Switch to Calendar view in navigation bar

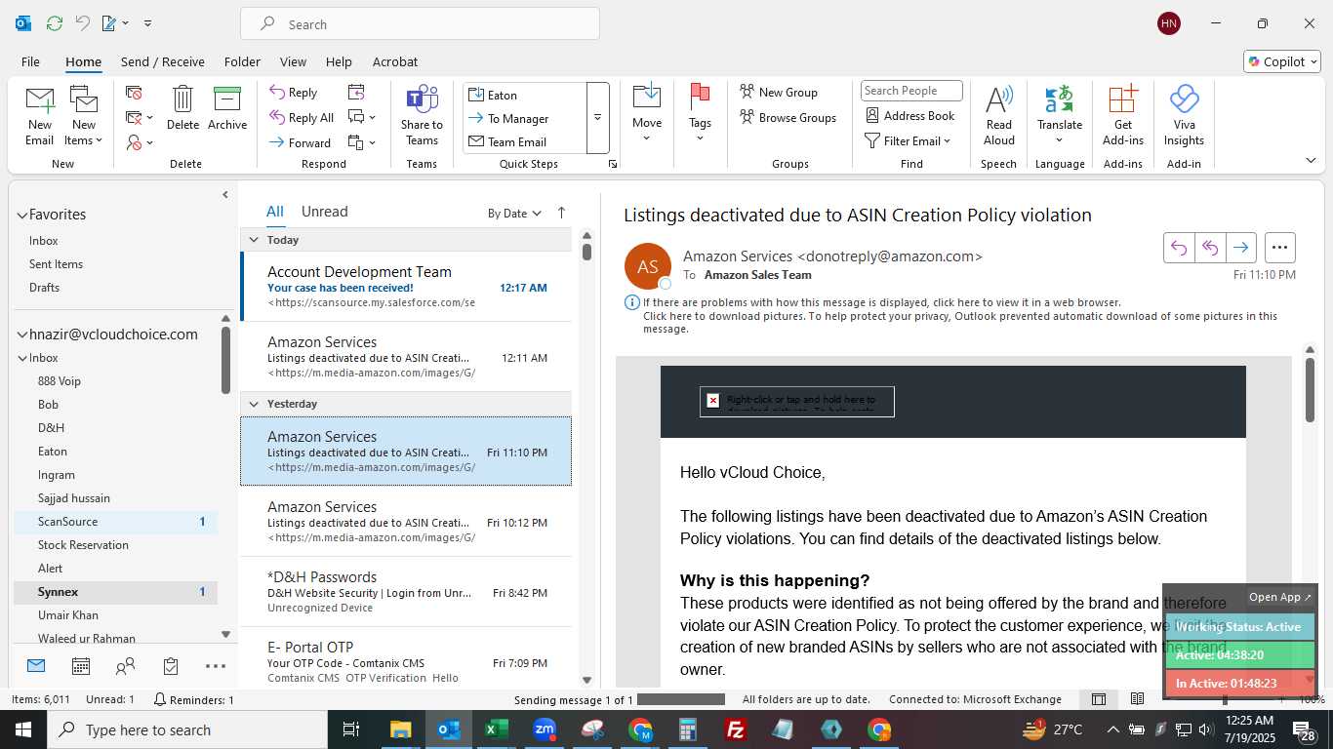(81, 666)
